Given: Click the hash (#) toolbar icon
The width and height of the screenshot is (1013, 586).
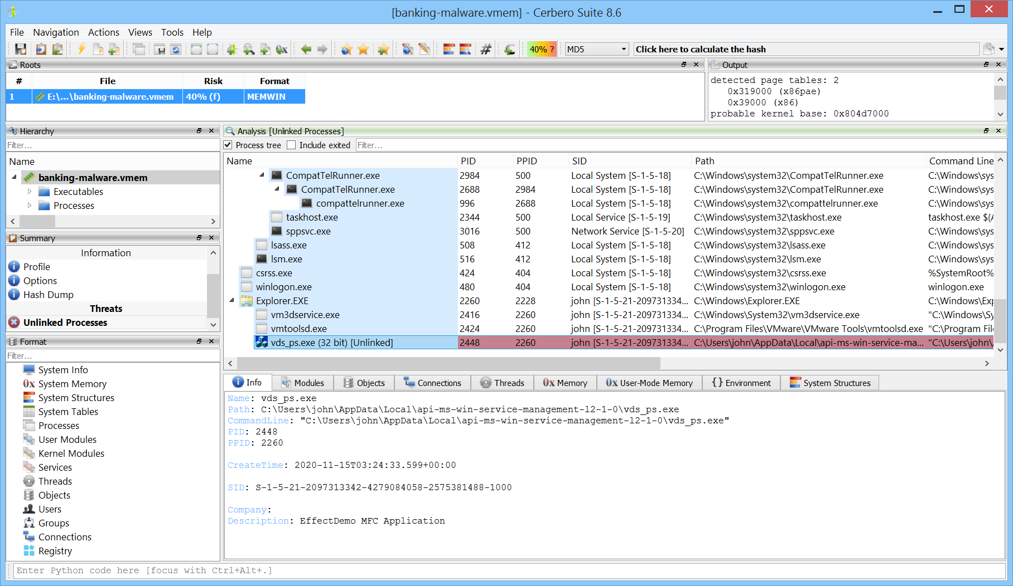Looking at the screenshot, I should (x=485, y=50).
